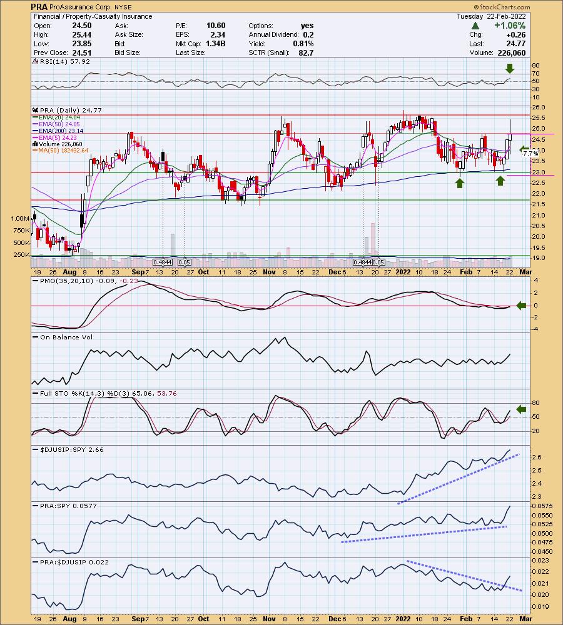This screenshot has width=563, height=625.
Task: Click the PRA:$DJUSIP 0.022 ratio label
Action: pyautogui.click(x=74, y=562)
